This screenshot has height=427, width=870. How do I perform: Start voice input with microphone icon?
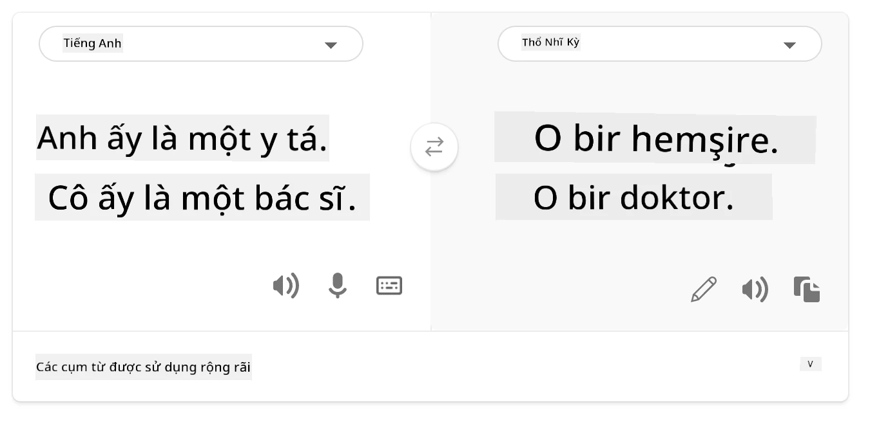click(337, 286)
